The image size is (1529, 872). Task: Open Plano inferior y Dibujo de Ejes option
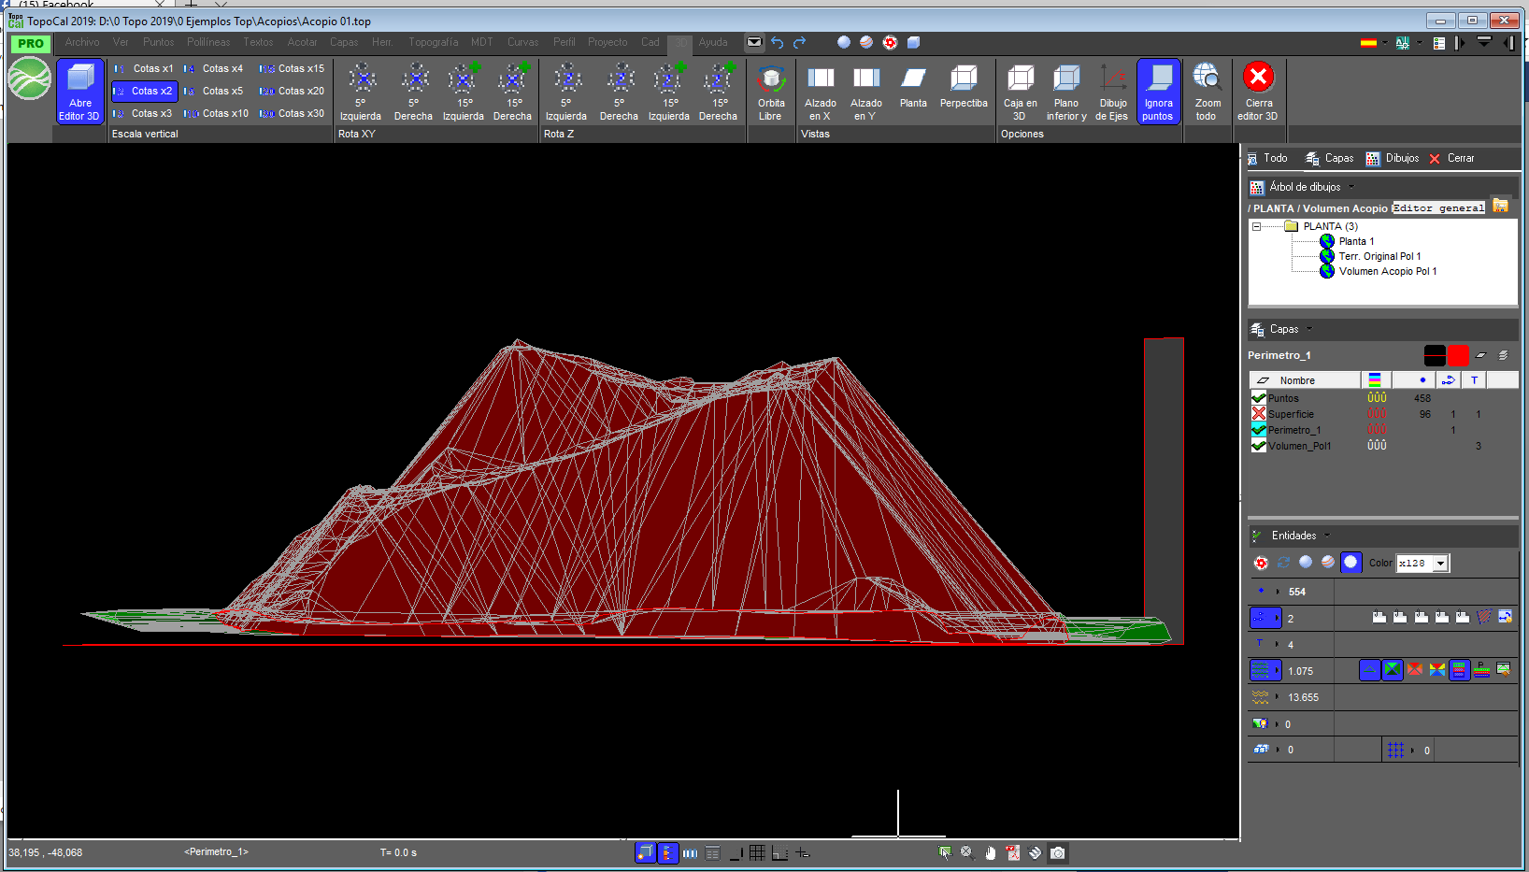tap(1065, 92)
